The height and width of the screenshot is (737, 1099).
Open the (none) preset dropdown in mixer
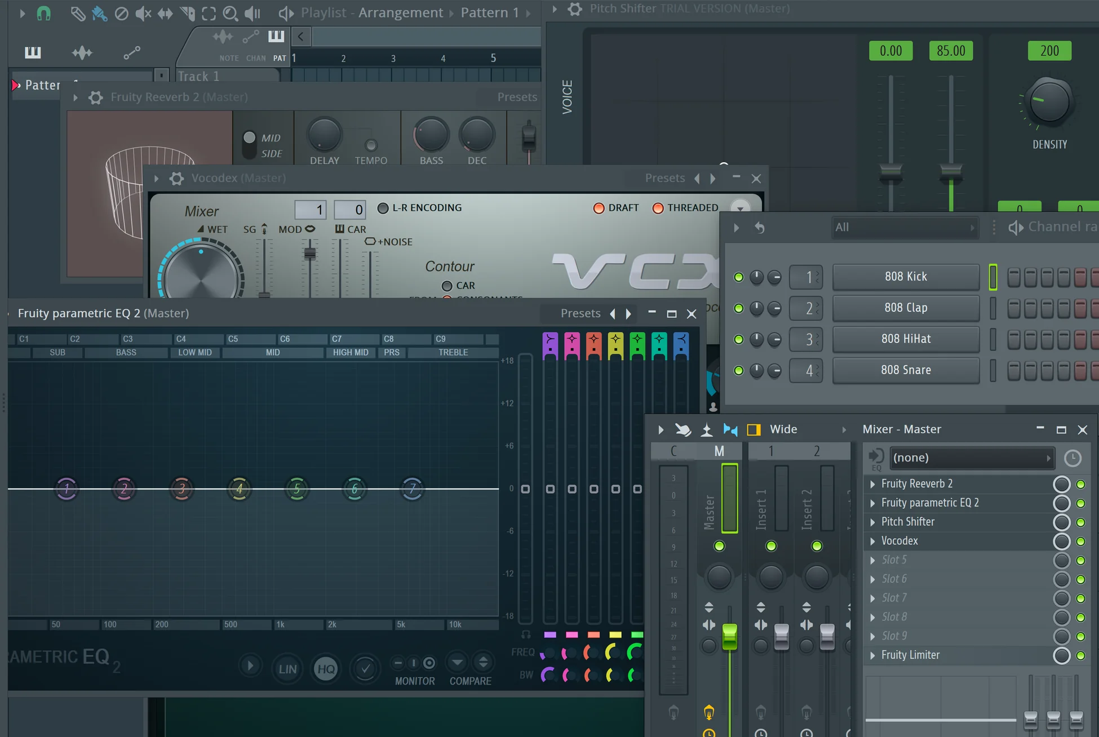(x=972, y=458)
